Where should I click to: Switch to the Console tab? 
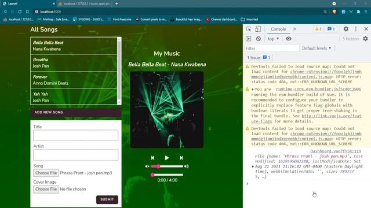tap(278, 29)
